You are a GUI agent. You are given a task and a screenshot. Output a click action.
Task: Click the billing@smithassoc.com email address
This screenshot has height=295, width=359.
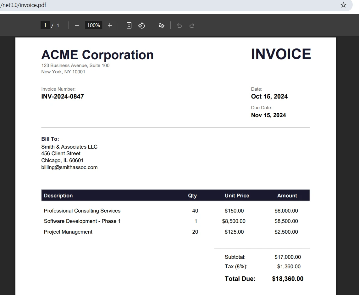pyautogui.click(x=69, y=167)
